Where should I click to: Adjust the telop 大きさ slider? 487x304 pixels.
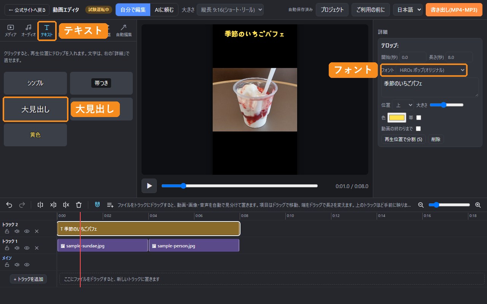[x=447, y=105]
